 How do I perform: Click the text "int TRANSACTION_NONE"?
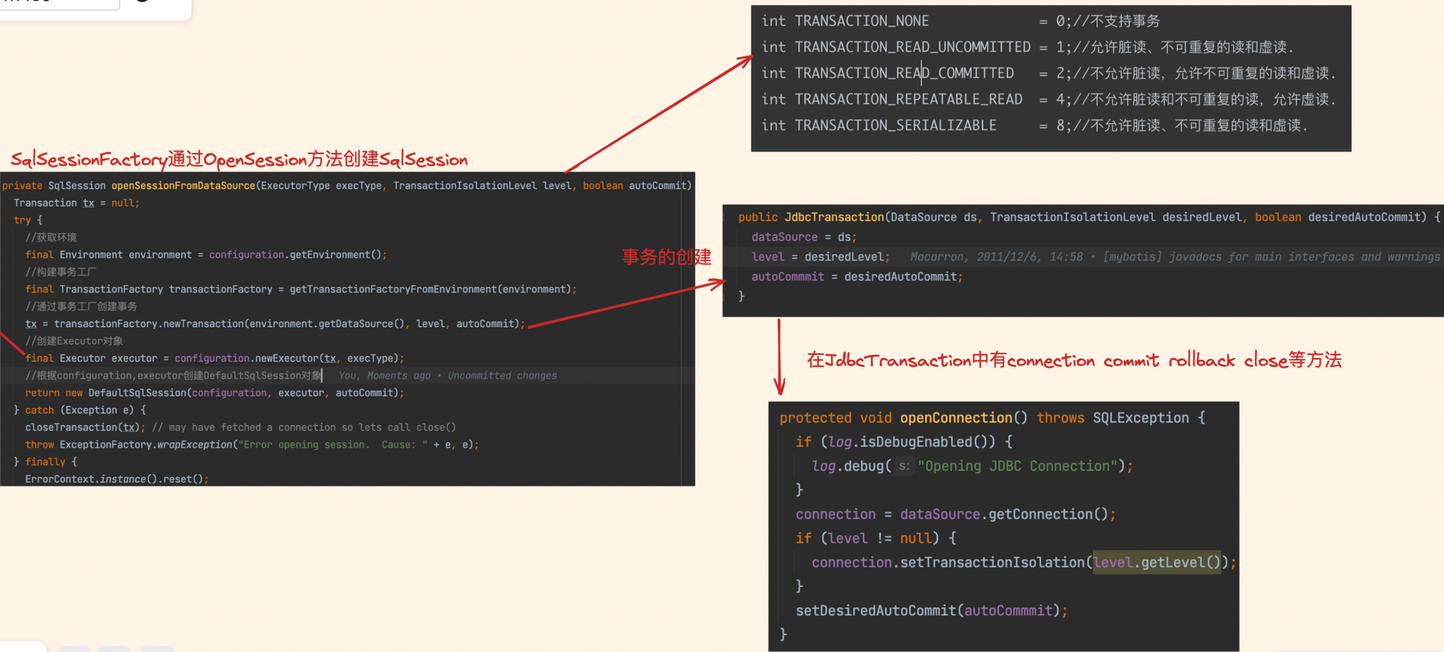point(845,21)
